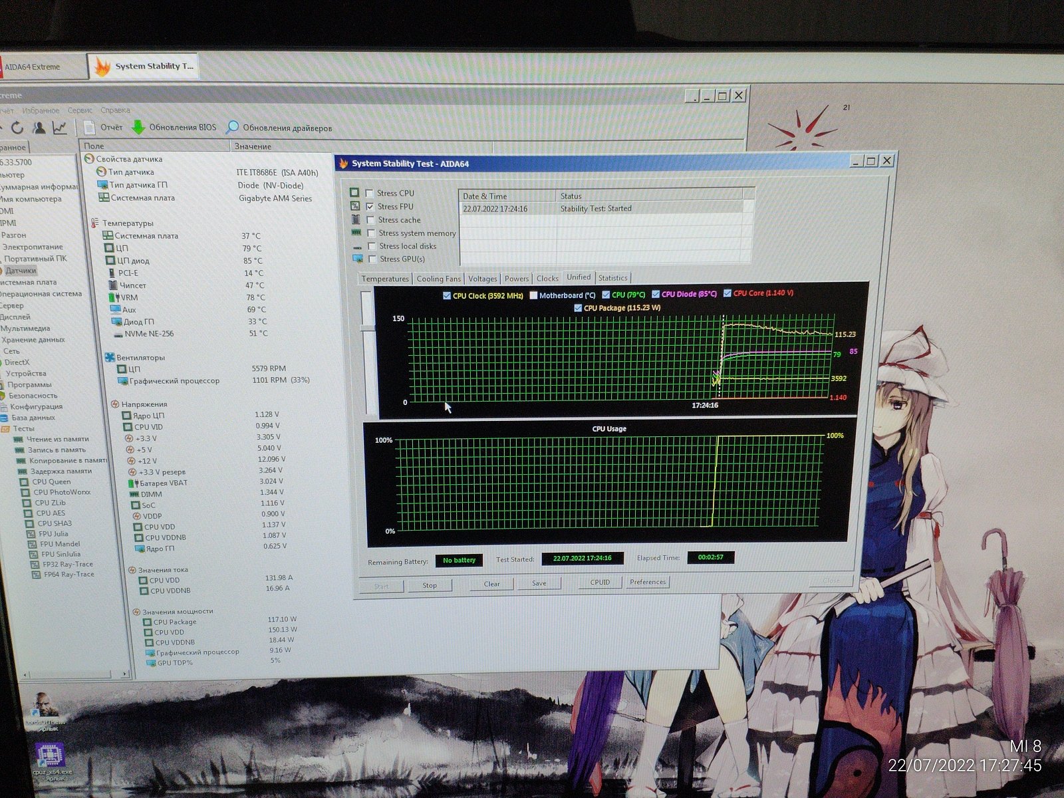Select FP64 Ray-Trace benchmark in the tree
This screenshot has width=1064, height=798.
click(x=68, y=574)
